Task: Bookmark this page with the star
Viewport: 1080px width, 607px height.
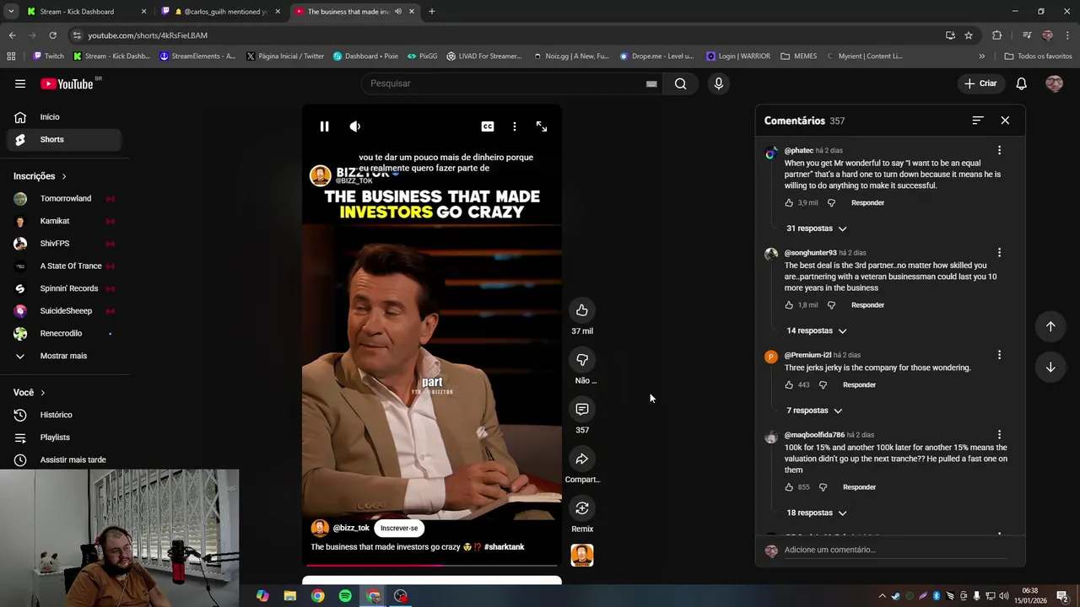Action: click(x=969, y=35)
